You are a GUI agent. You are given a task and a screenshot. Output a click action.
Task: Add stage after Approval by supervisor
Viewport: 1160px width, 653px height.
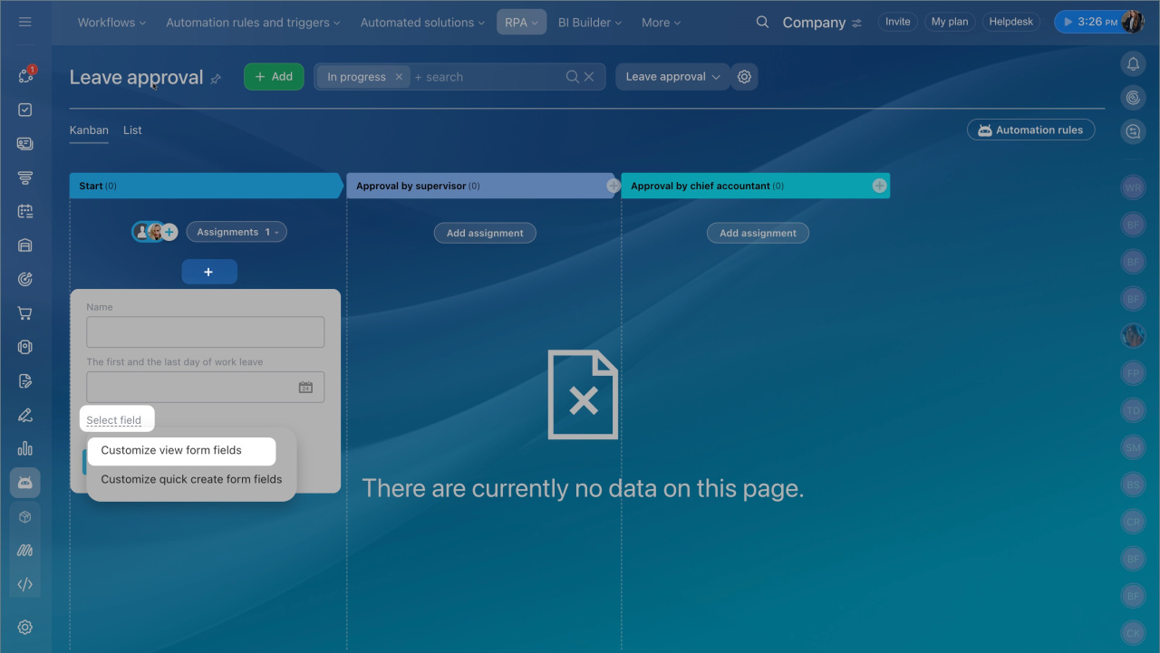click(614, 186)
